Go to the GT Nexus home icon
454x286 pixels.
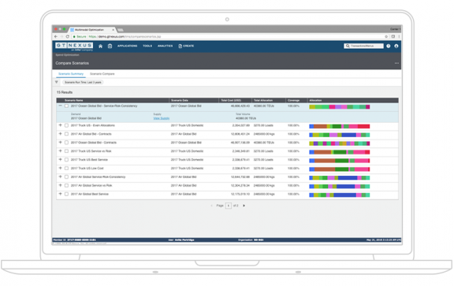[100, 46]
